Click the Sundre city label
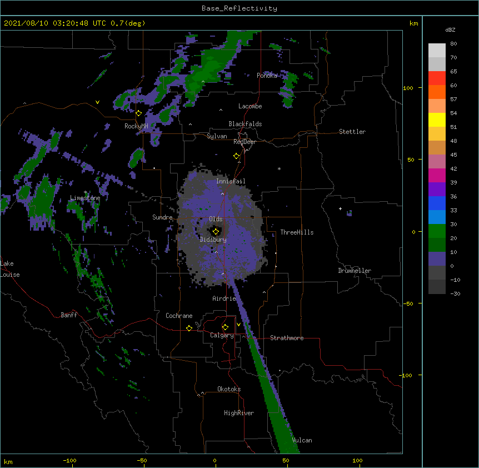 (x=162, y=217)
